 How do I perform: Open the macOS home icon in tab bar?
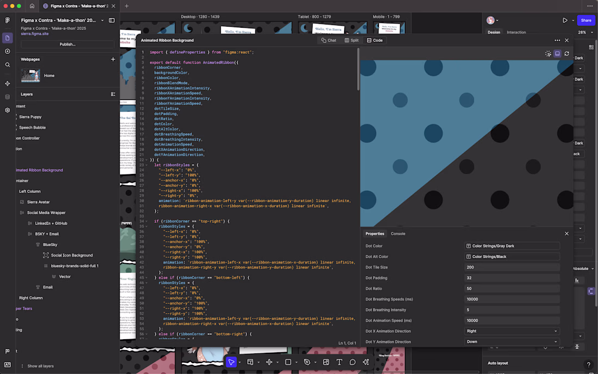(x=32, y=6)
